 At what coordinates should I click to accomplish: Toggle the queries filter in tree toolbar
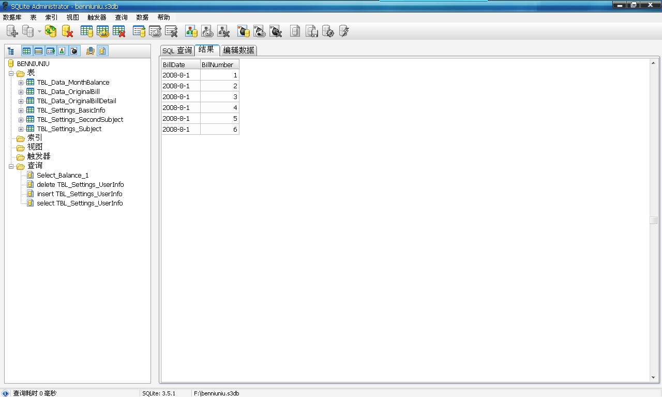pos(102,51)
